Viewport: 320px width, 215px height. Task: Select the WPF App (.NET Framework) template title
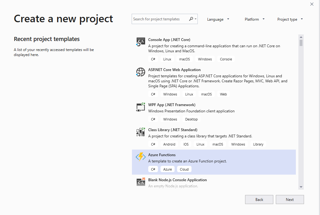point(172,105)
